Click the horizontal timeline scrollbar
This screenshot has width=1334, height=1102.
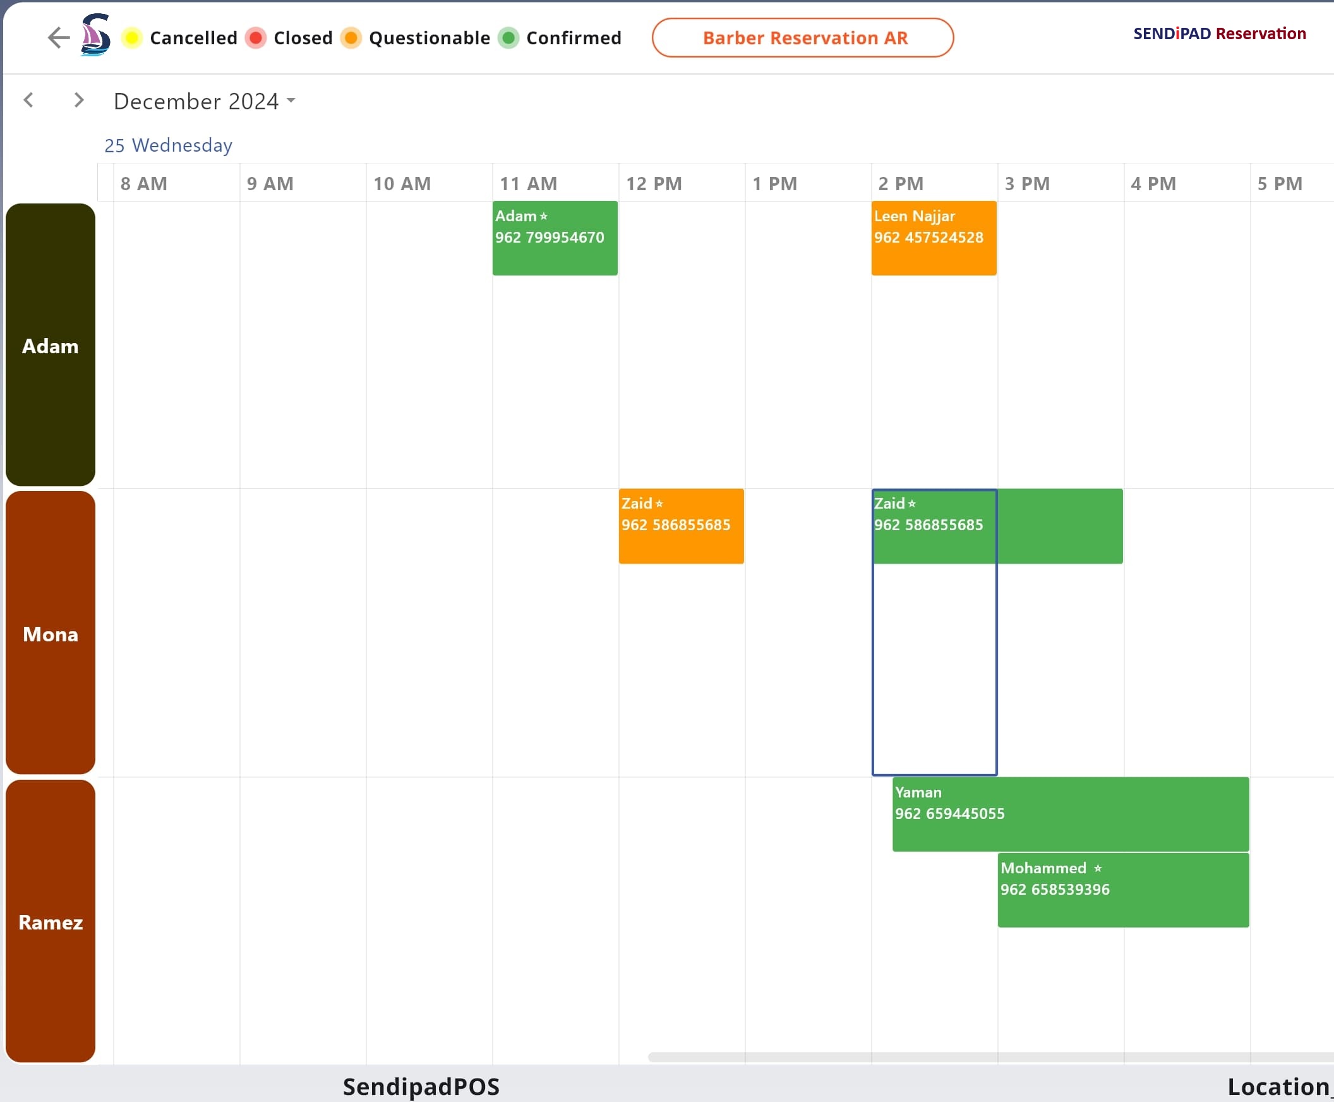pos(990,1057)
